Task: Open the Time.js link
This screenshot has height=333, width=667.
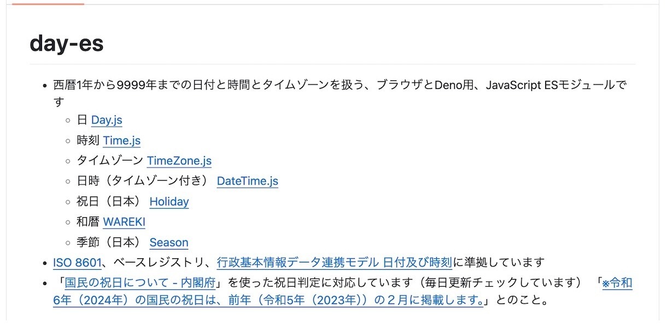Action: point(121,140)
